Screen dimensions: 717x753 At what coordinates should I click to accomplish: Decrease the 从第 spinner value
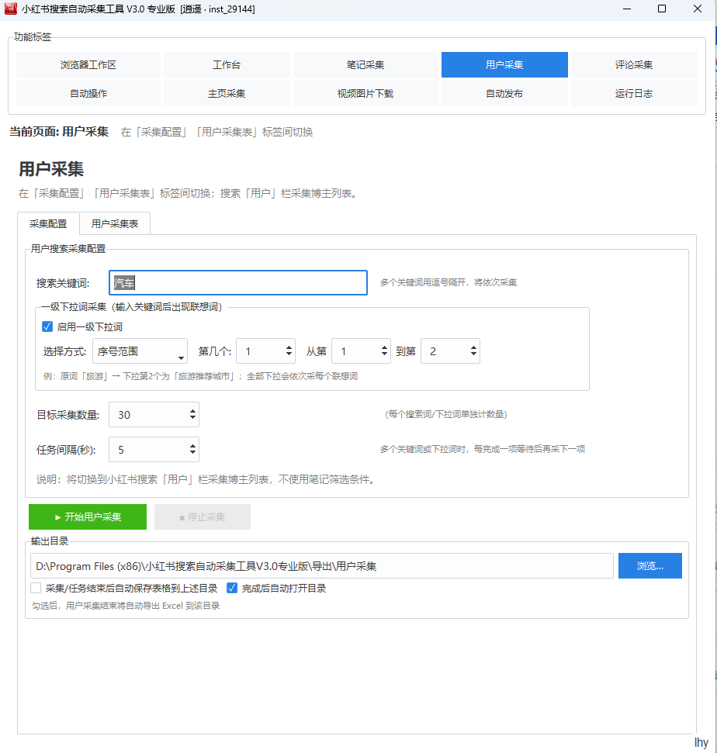[x=384, y=355]
